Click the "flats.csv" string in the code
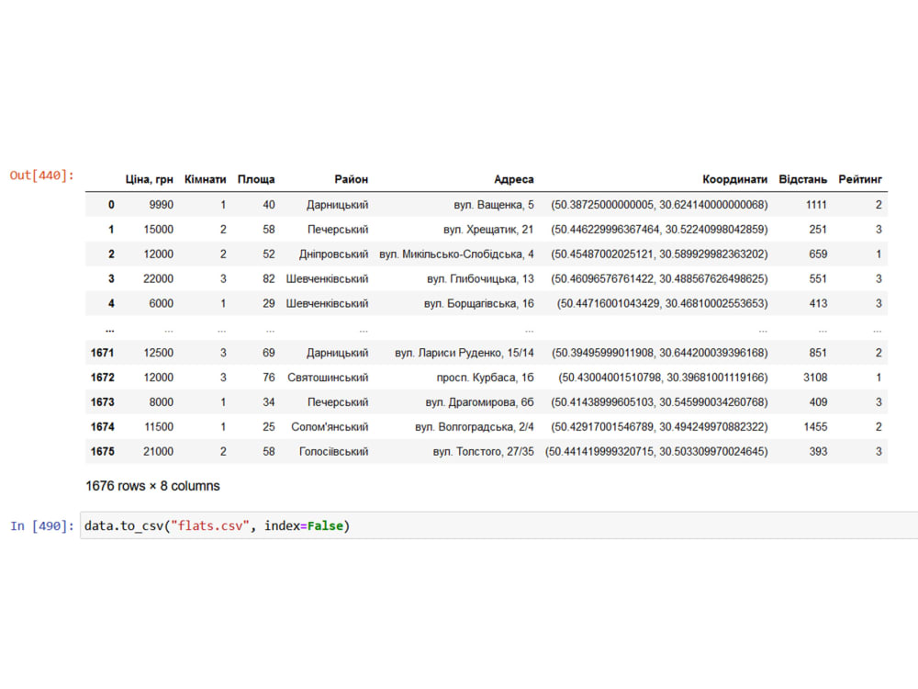 [209, 525]
